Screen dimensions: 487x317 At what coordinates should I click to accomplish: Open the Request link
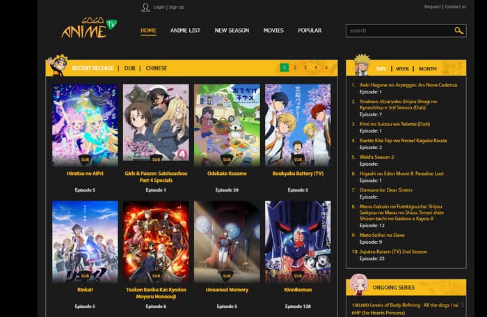click(x=432, y=6)
